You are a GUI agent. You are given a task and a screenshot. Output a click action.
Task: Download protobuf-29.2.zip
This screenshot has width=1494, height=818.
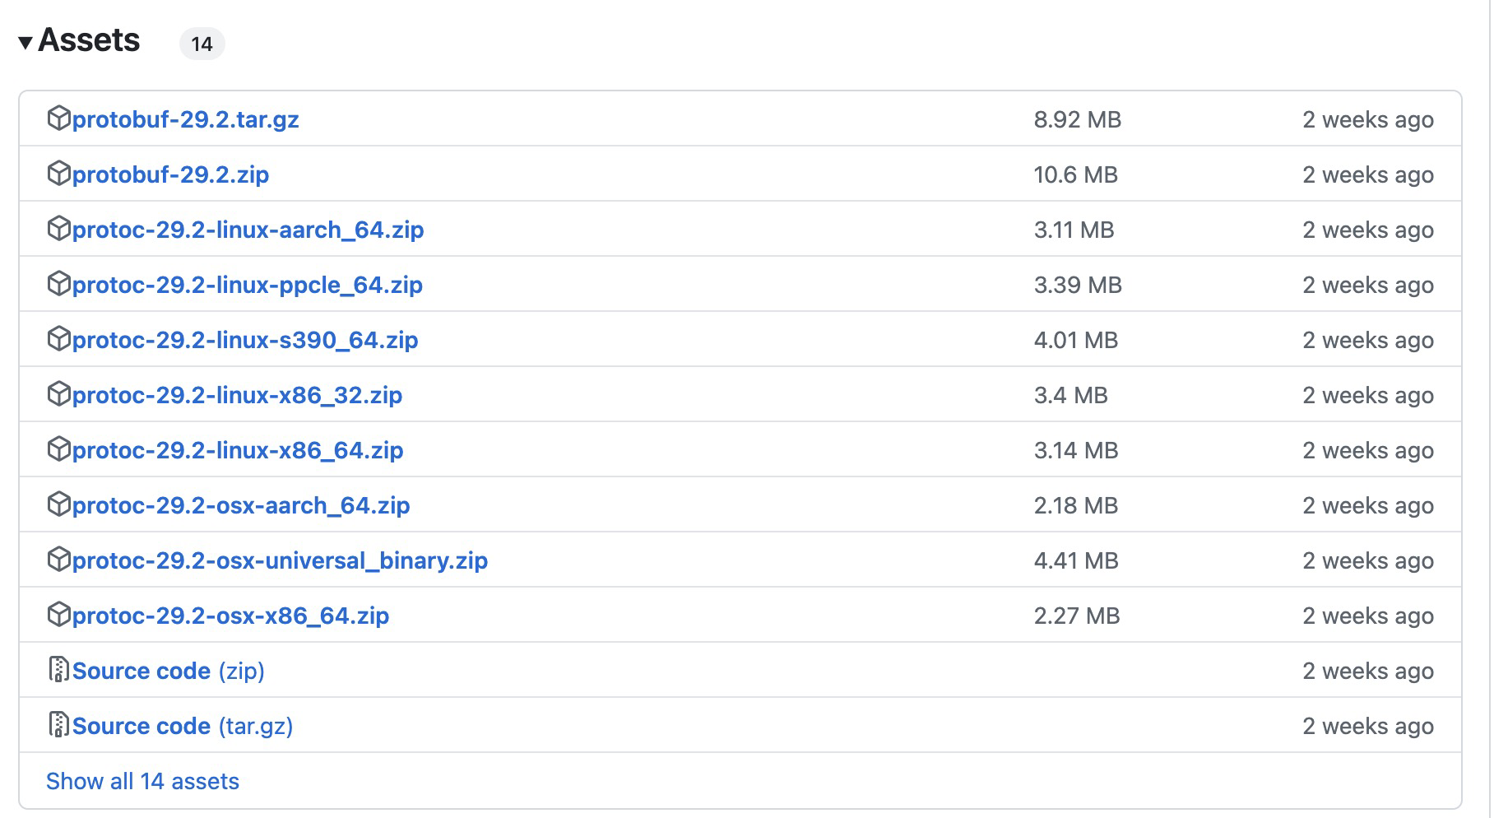click(x=170, y=175)
